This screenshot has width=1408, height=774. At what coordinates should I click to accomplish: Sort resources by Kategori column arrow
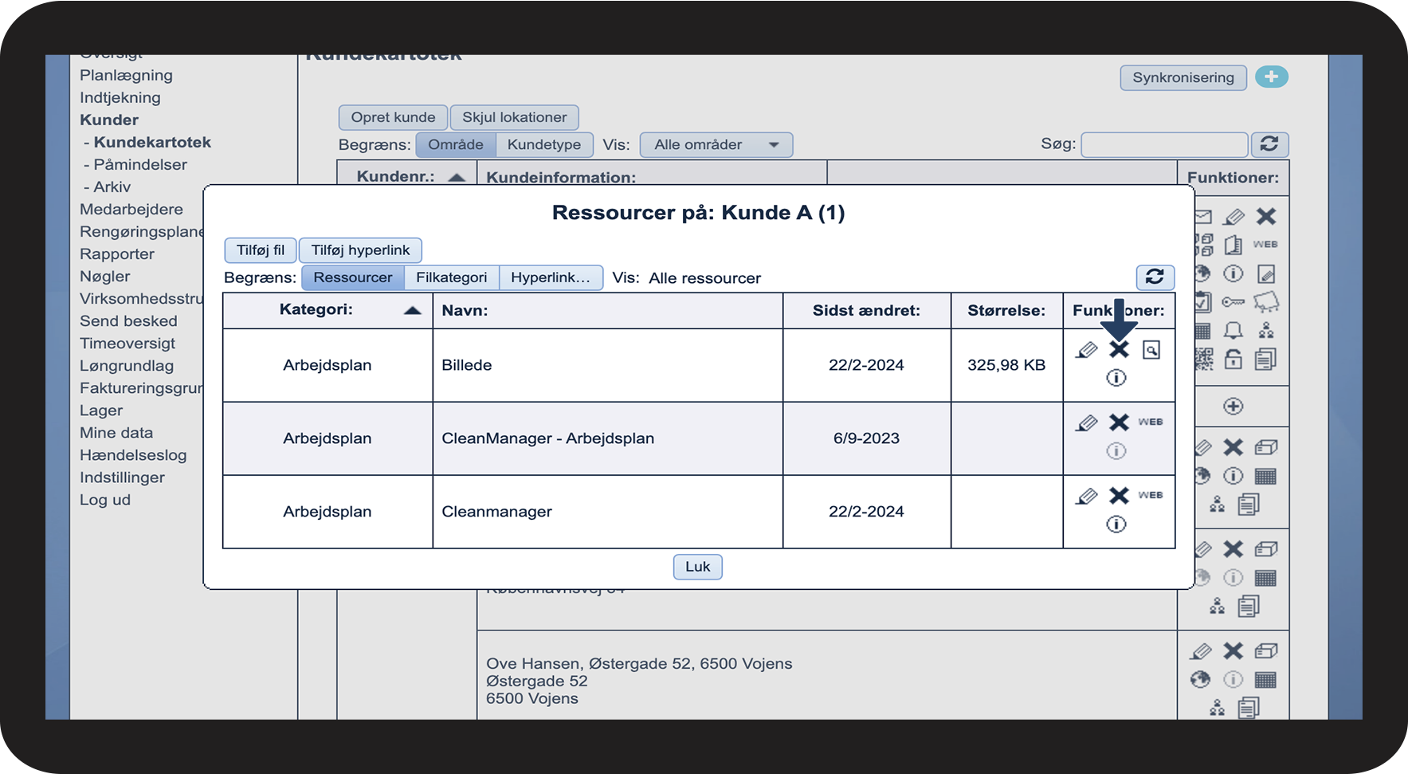[412, 310]
